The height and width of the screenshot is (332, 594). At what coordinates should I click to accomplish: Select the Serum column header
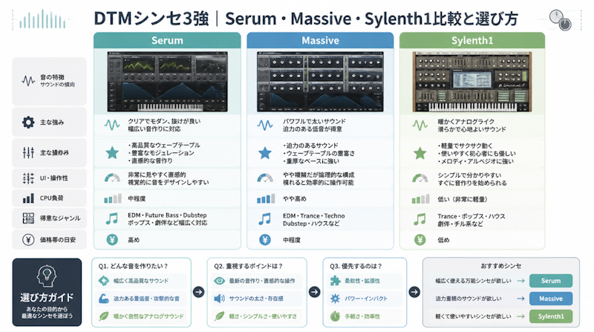tap(167, 40)
